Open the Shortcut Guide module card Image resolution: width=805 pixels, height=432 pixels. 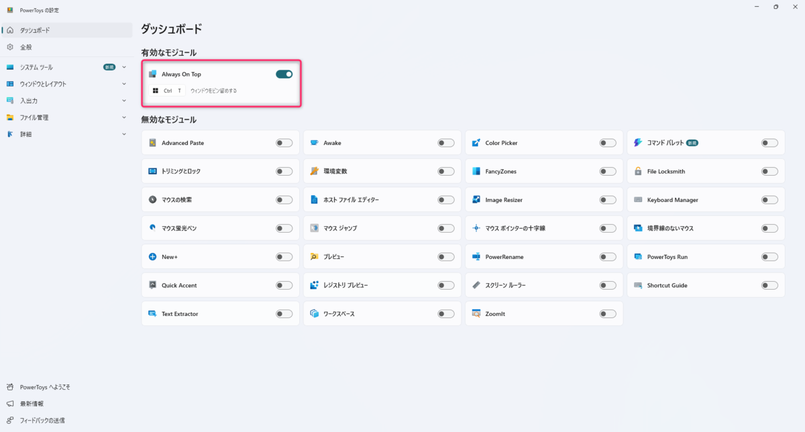tap(706, 285)
